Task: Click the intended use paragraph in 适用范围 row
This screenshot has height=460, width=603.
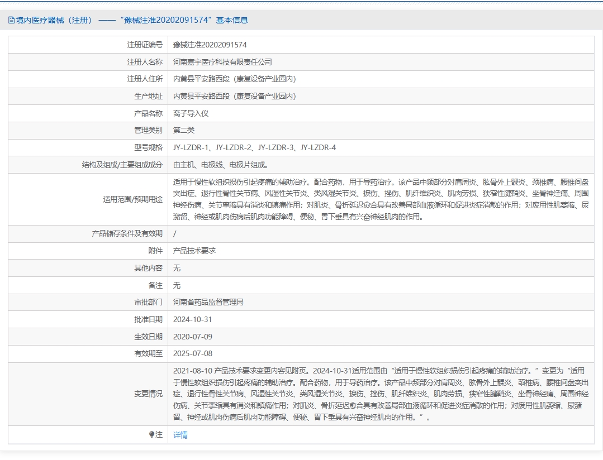Action: pos(381,199)
